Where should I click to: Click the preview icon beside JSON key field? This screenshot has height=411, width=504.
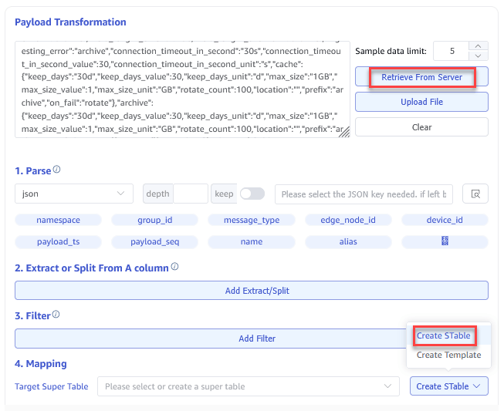(475, 194)
